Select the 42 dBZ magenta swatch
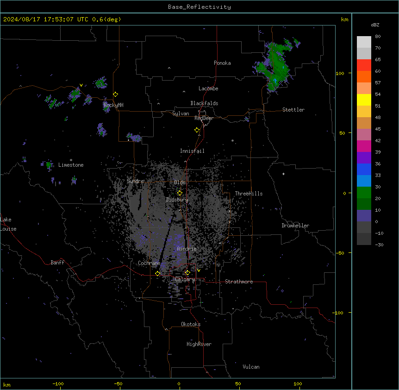 tap(364, 146)
